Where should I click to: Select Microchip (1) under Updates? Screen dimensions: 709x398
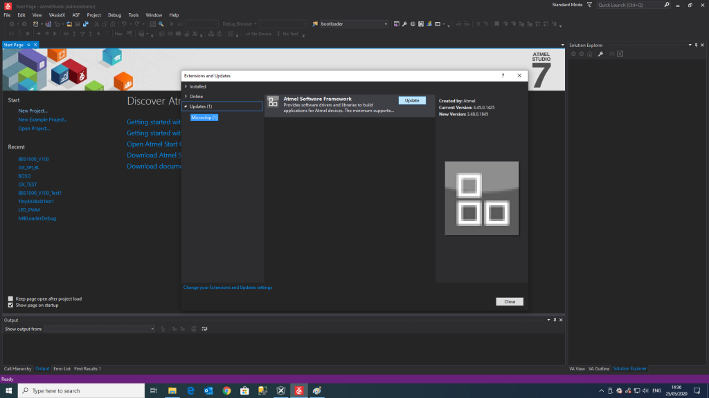pos(204,117)
